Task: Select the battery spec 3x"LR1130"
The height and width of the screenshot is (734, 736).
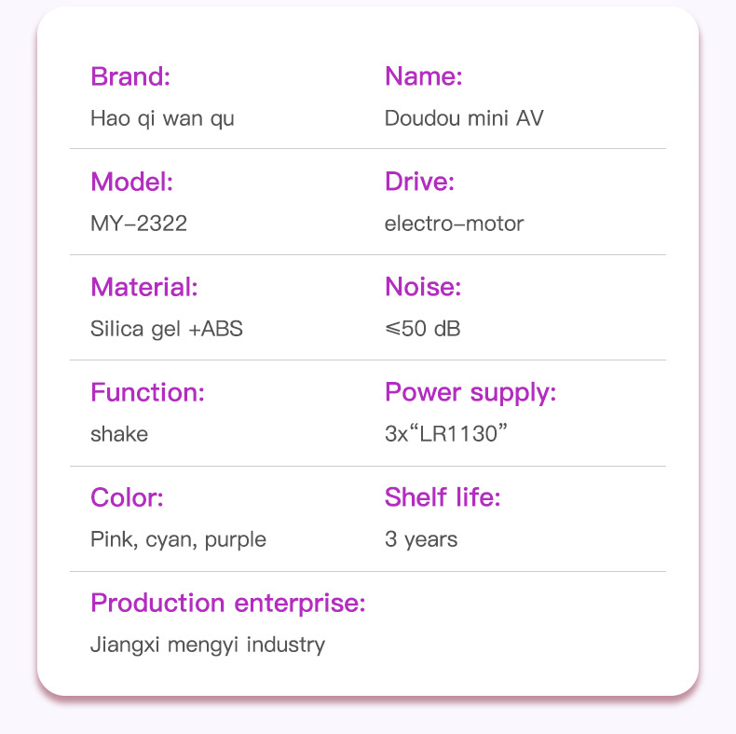Action: click(445, 434)
